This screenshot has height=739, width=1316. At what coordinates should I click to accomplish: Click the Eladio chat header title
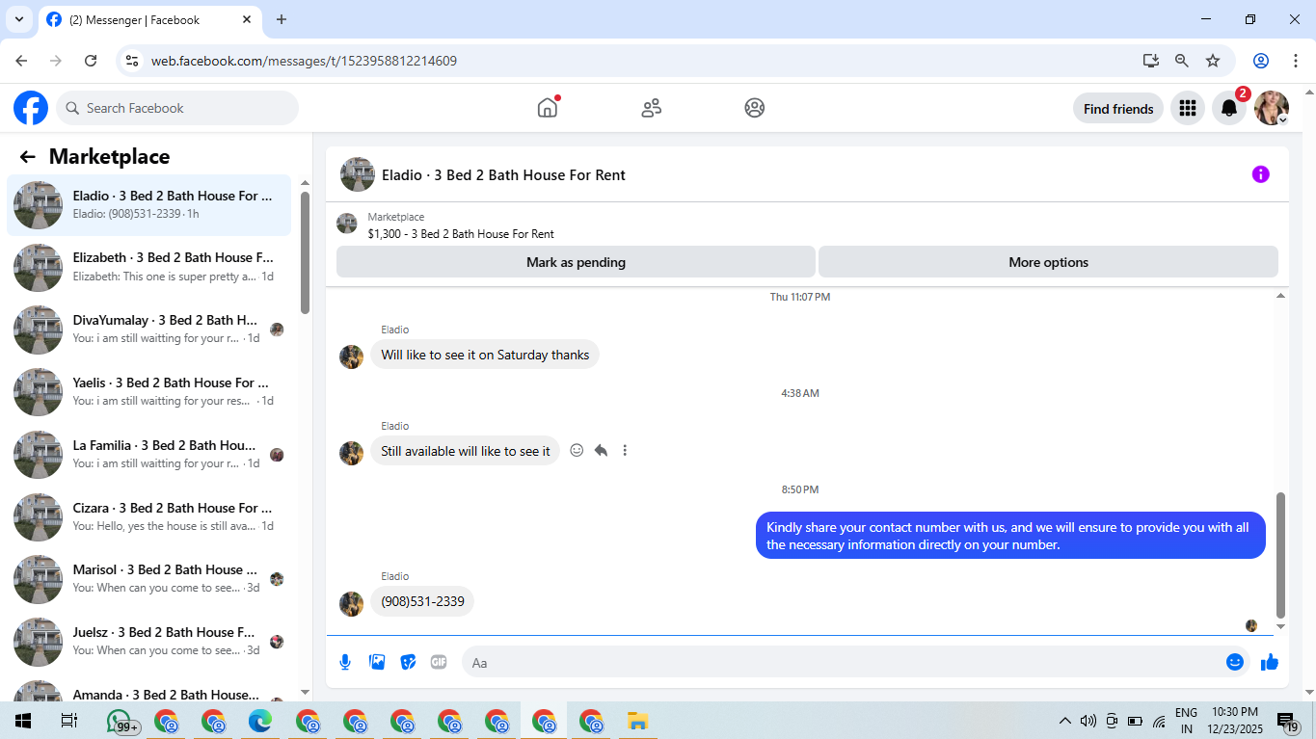[x=503, y=175]
